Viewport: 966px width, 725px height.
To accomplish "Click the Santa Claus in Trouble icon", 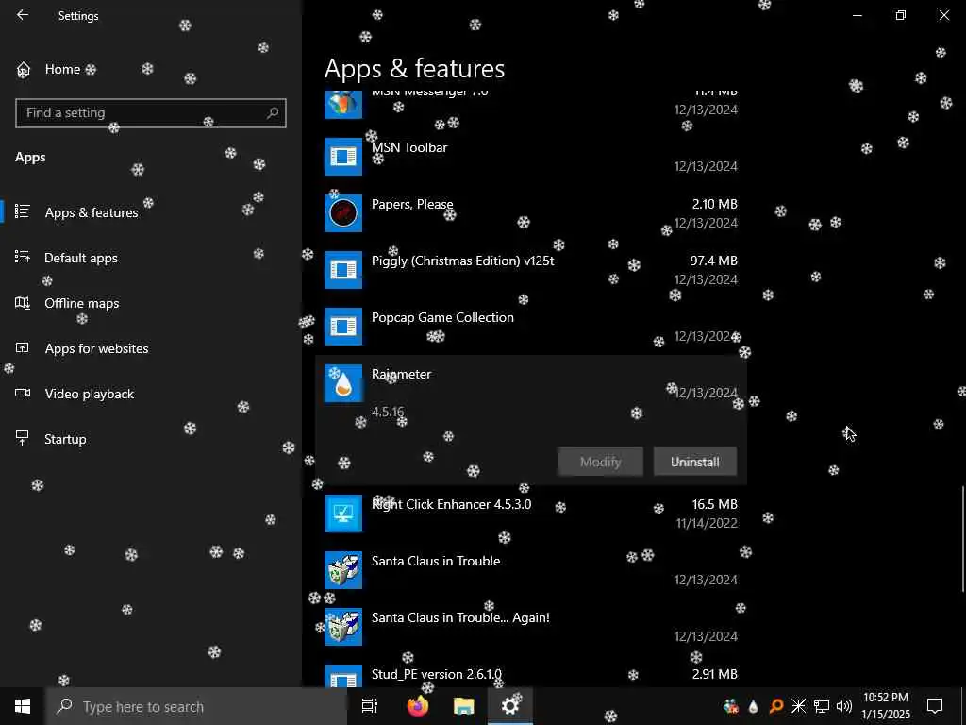I will [x=343, y=570].
